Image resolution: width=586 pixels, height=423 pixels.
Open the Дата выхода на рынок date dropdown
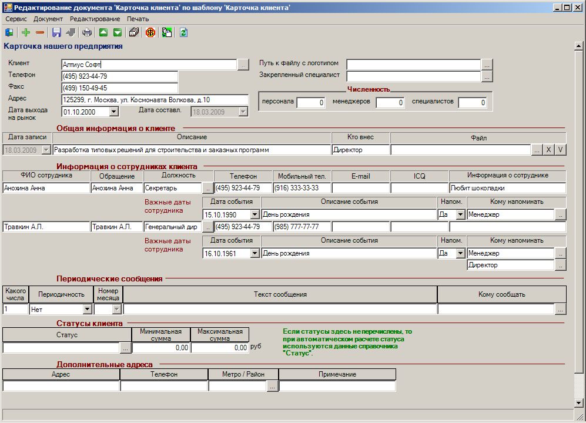tap(114, 112)
